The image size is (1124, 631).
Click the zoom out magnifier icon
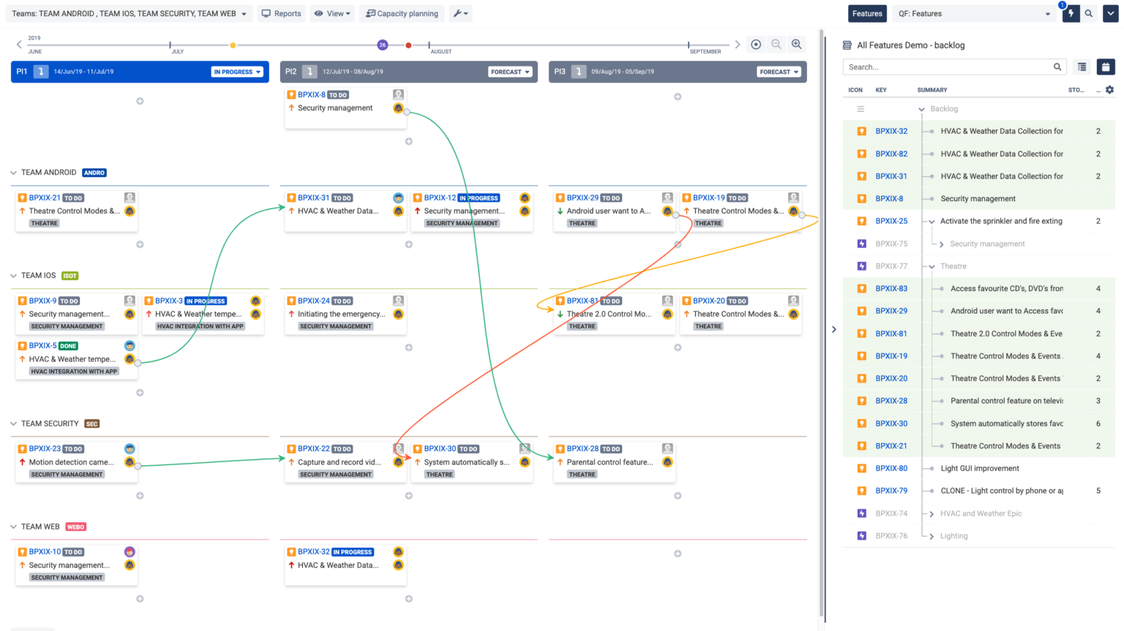coord(776,44)
